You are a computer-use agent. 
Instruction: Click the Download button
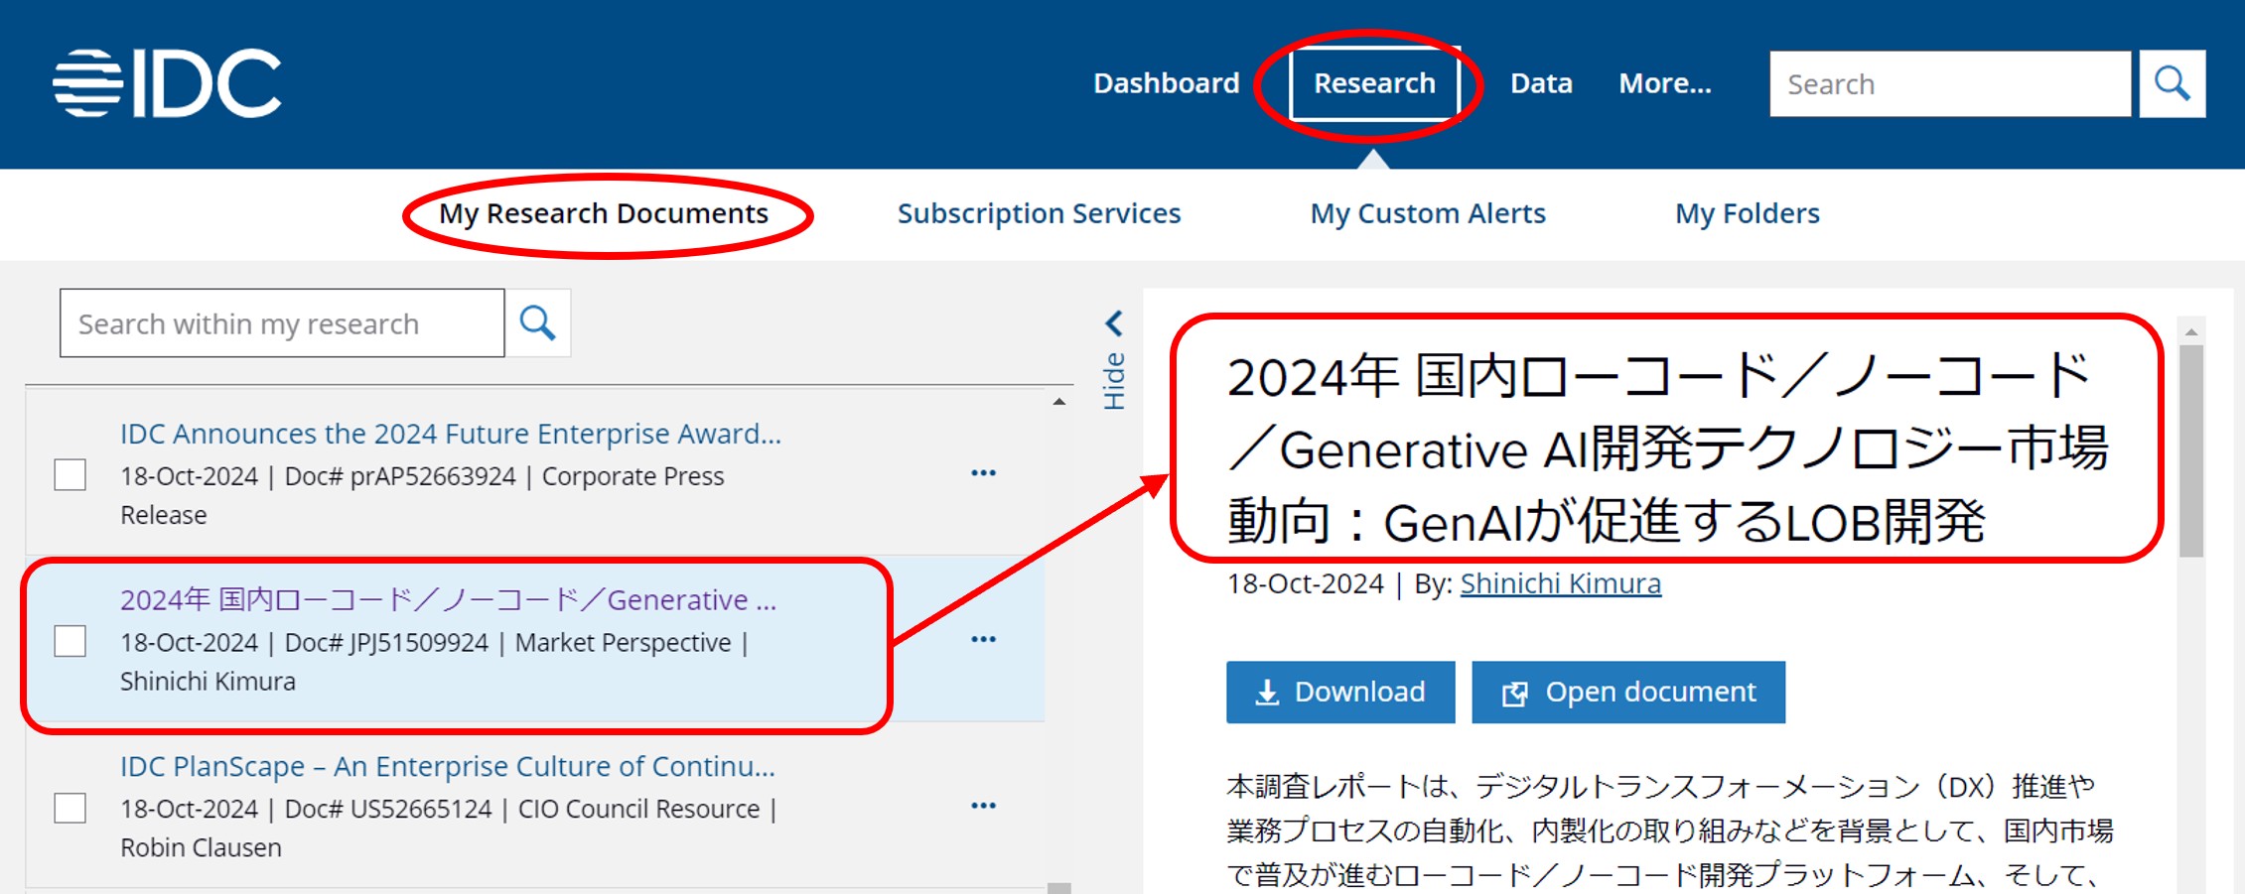(1340, 692)
